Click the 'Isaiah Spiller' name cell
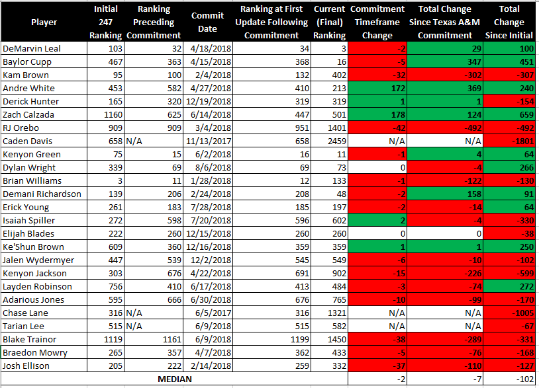 point(44,220)
